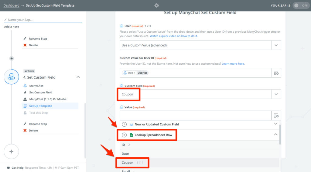Screen dimensions: 311x172
Task: Click User dropdown chevron arrow
Action: pyautogui.click(x=276, y=45)
